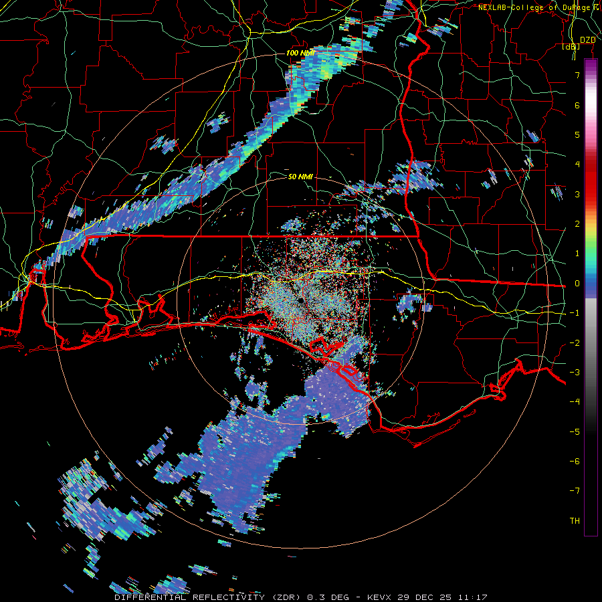Screen dimensions: 602x602
Task: Click the -1 value on color scale
Action: click(575, 312)
